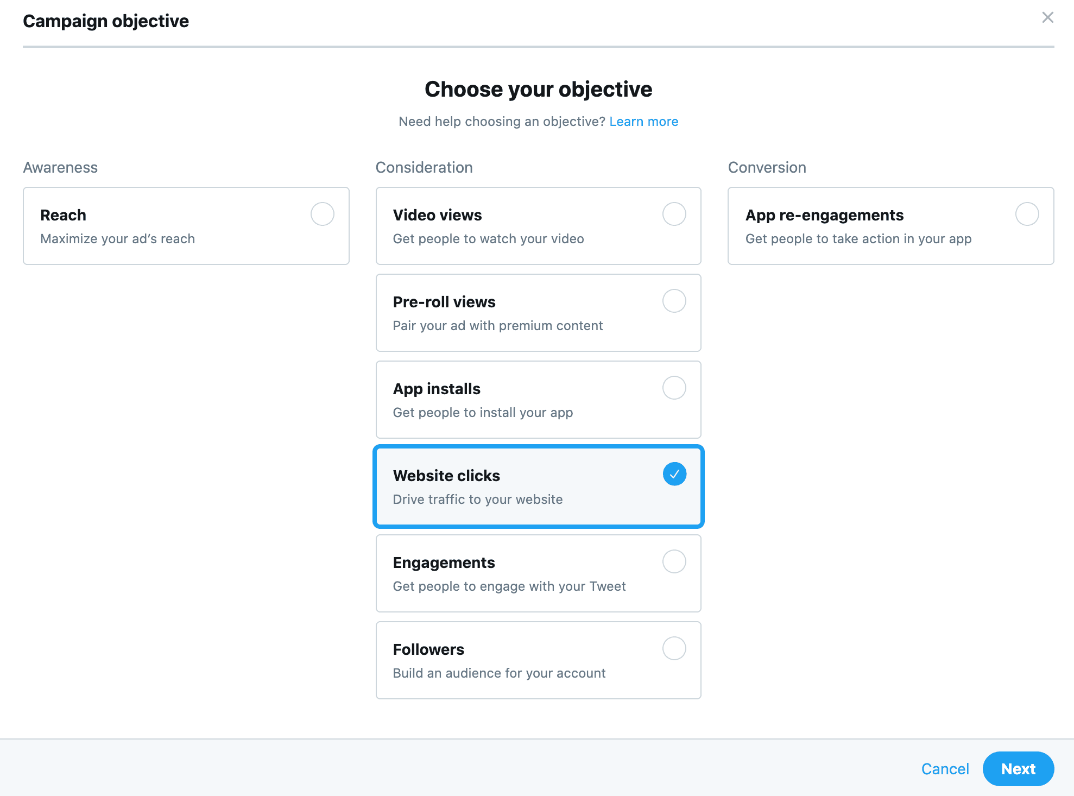Select the Reach radio button
Screen dimensions: 1074x796
[322, 214]
